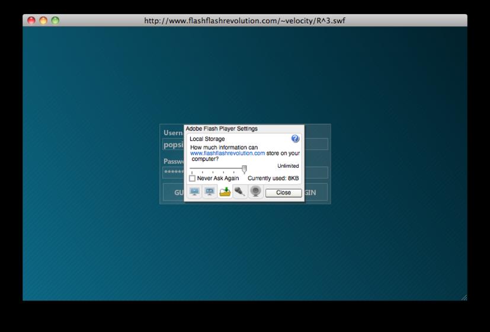The height and width of the screenshot is (332, 490).
Task: Click the local storage slider handle
Action: point(244,169)
